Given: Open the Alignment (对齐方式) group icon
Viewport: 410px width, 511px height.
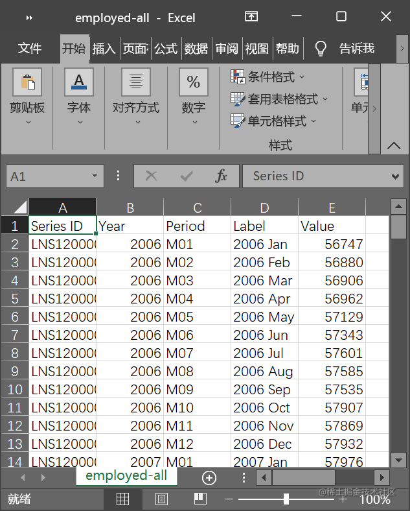Looking at the screenshot, I should click(x=136, y=82).
